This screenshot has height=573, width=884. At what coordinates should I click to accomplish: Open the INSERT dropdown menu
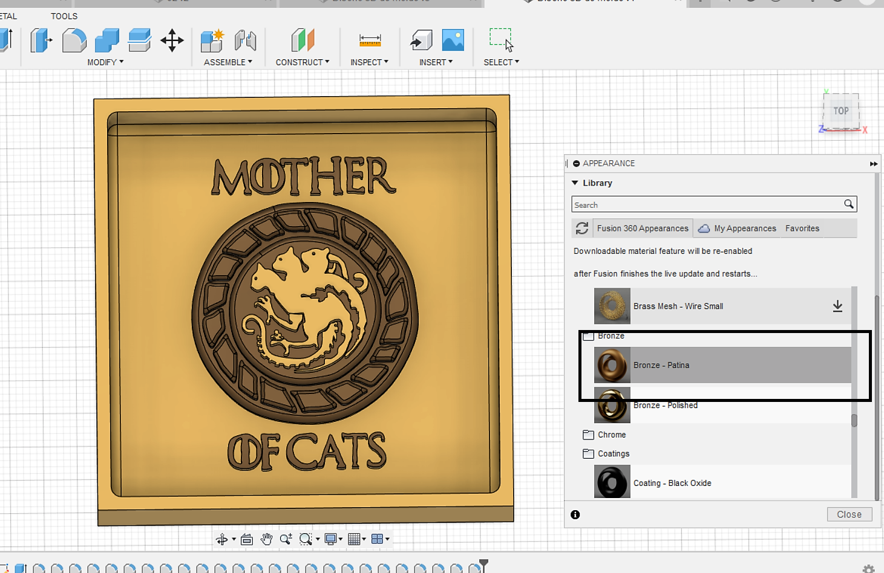coord(436,62)
